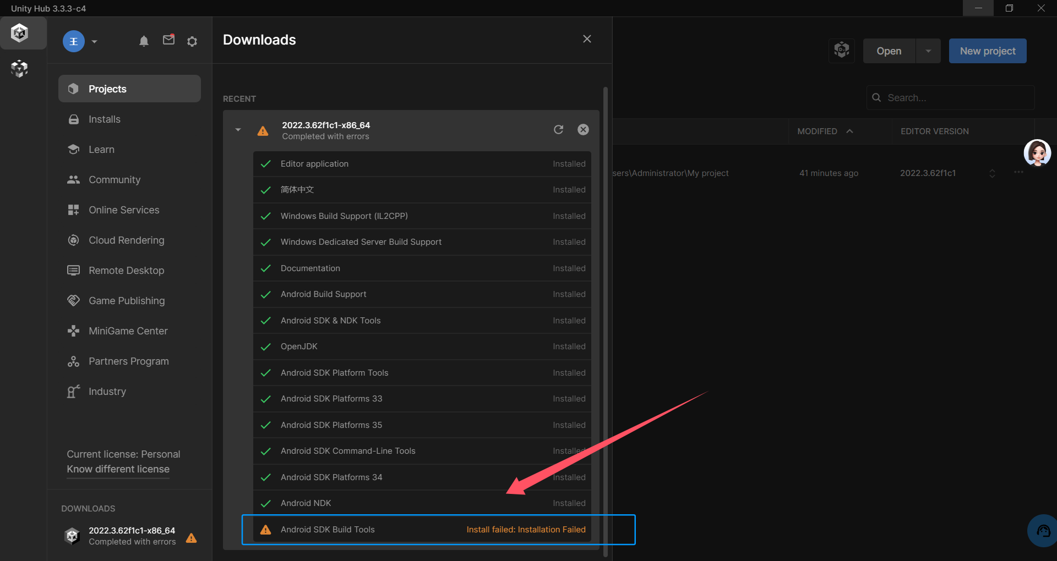This screenshot has width=1057, height=561.
Task: Open Industry section
Action: point(129,392)
